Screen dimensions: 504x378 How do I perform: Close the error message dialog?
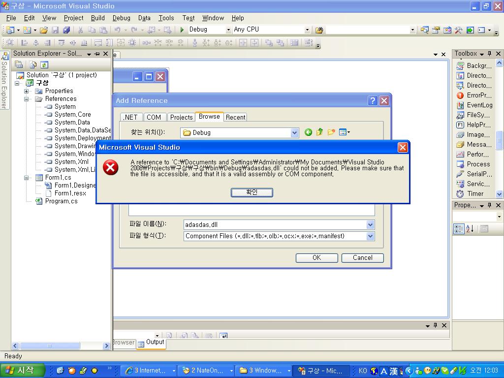[x=403, y=147]
